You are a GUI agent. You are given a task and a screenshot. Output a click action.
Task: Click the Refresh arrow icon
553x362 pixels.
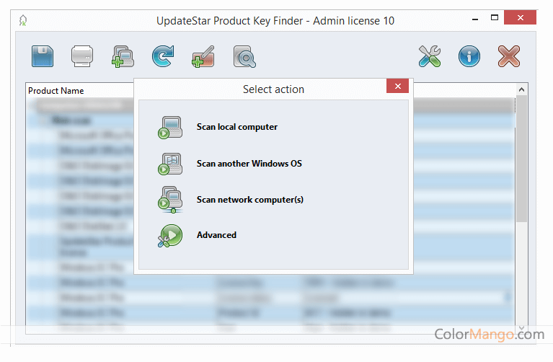click(x=163, y=56)
